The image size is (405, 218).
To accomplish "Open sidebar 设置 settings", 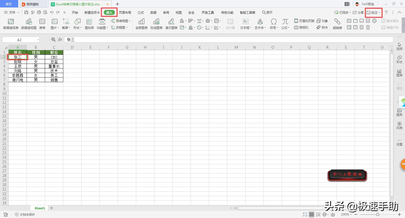I will click(x=399, y=142).
